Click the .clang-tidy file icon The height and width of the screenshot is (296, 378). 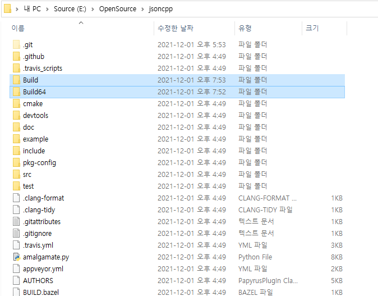tap(16, 210)
